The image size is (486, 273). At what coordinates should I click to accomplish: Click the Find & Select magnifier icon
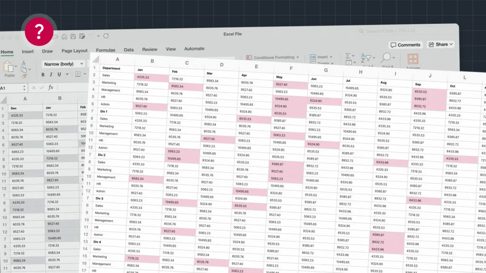[385, 57]
